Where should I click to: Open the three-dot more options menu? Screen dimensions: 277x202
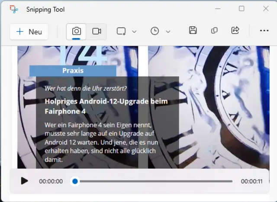[264, 31]
